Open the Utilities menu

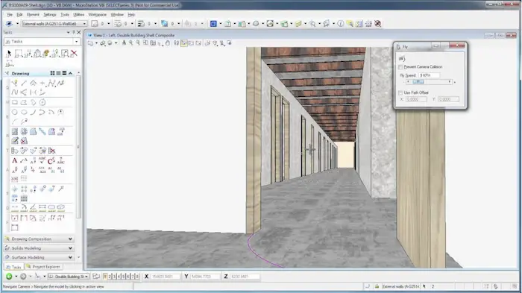click(78, 15)
